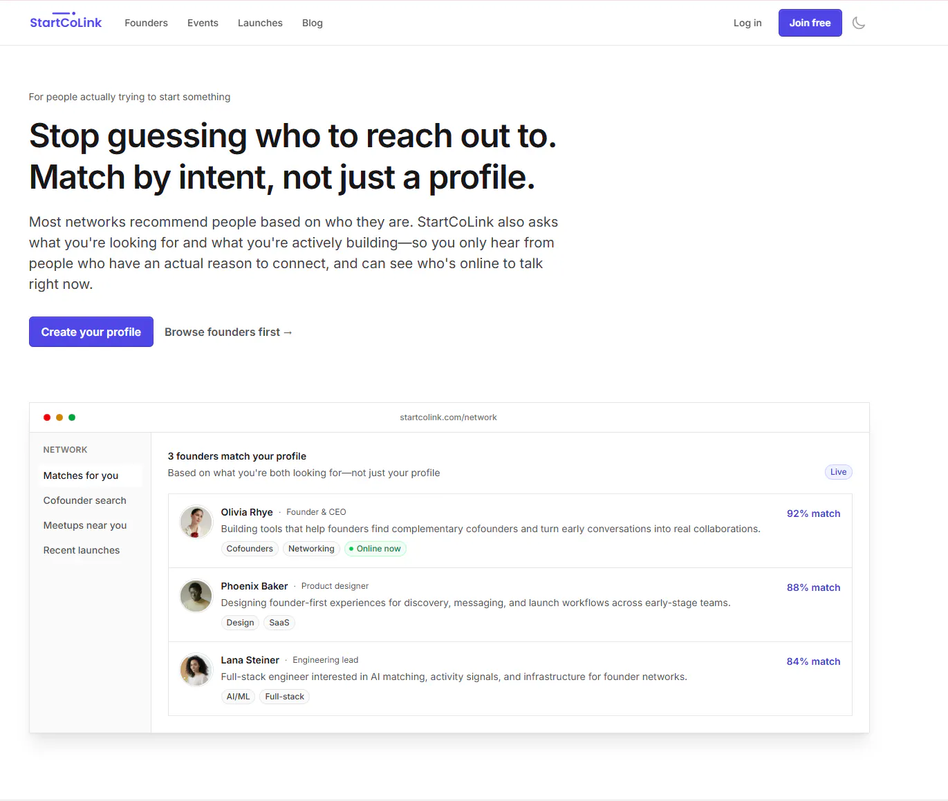Click the Cofounders tag
Viewport: 948px width, 801px height.
coord(250,549)
